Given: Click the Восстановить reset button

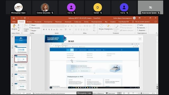Looking at the screenshot, I should (x=35, y=28).
